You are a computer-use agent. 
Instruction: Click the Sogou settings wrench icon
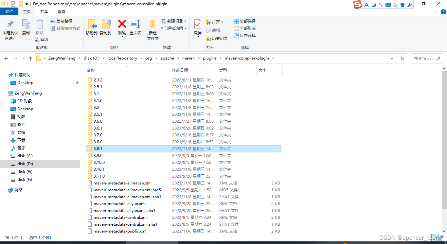point(410,5)
